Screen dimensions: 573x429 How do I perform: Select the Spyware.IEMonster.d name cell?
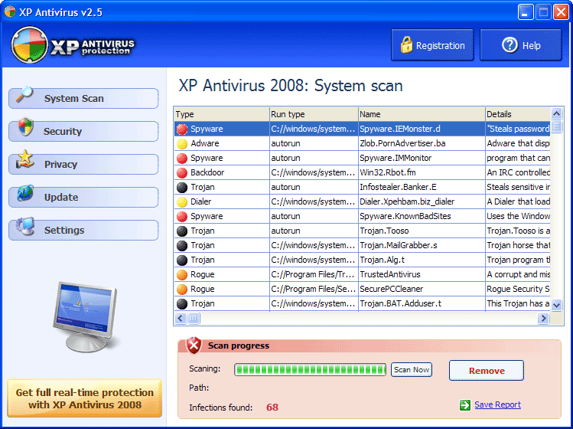point(422,129)
